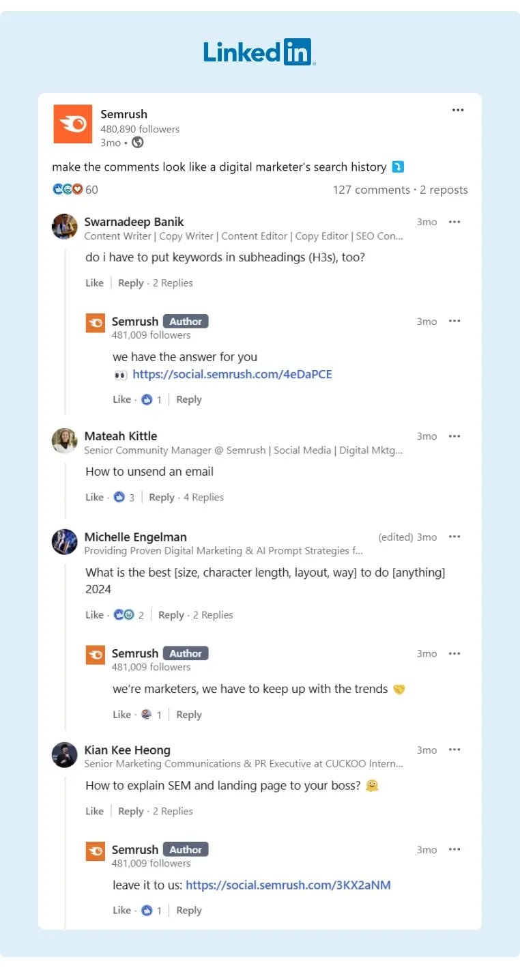Open the Semrush company logo on the post

pos(72,124)
